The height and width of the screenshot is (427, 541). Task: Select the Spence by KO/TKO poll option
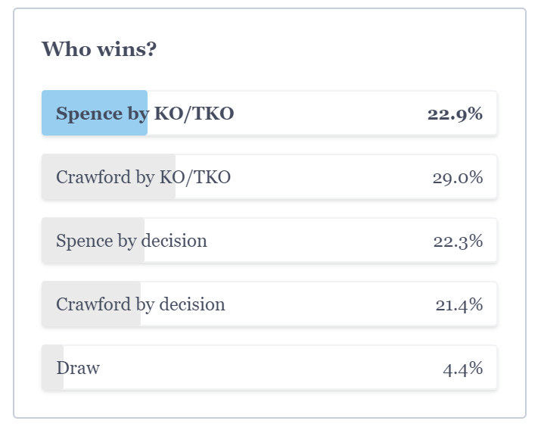click(269, 113)
